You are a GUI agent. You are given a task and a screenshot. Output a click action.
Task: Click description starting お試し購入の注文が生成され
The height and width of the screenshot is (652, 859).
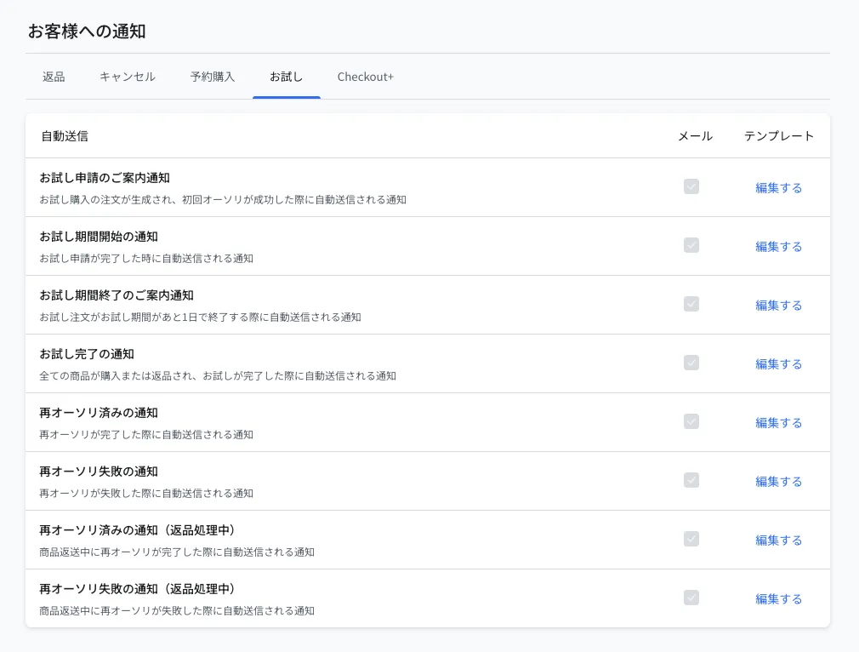223,200
